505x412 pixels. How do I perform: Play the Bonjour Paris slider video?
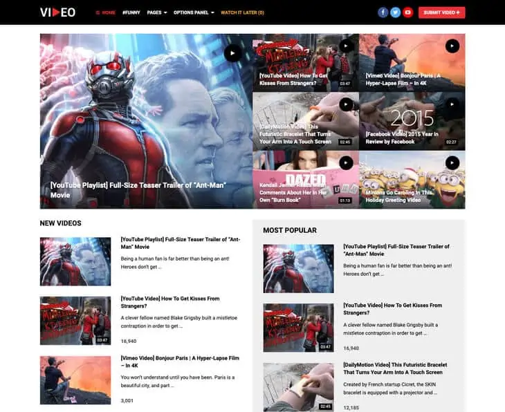(452, 46)
